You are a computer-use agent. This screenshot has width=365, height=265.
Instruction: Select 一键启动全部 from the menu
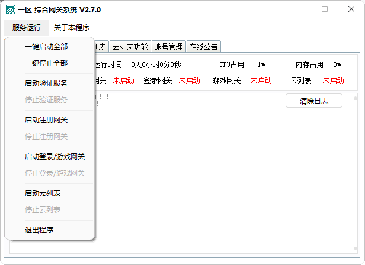(x=46, y=47)
